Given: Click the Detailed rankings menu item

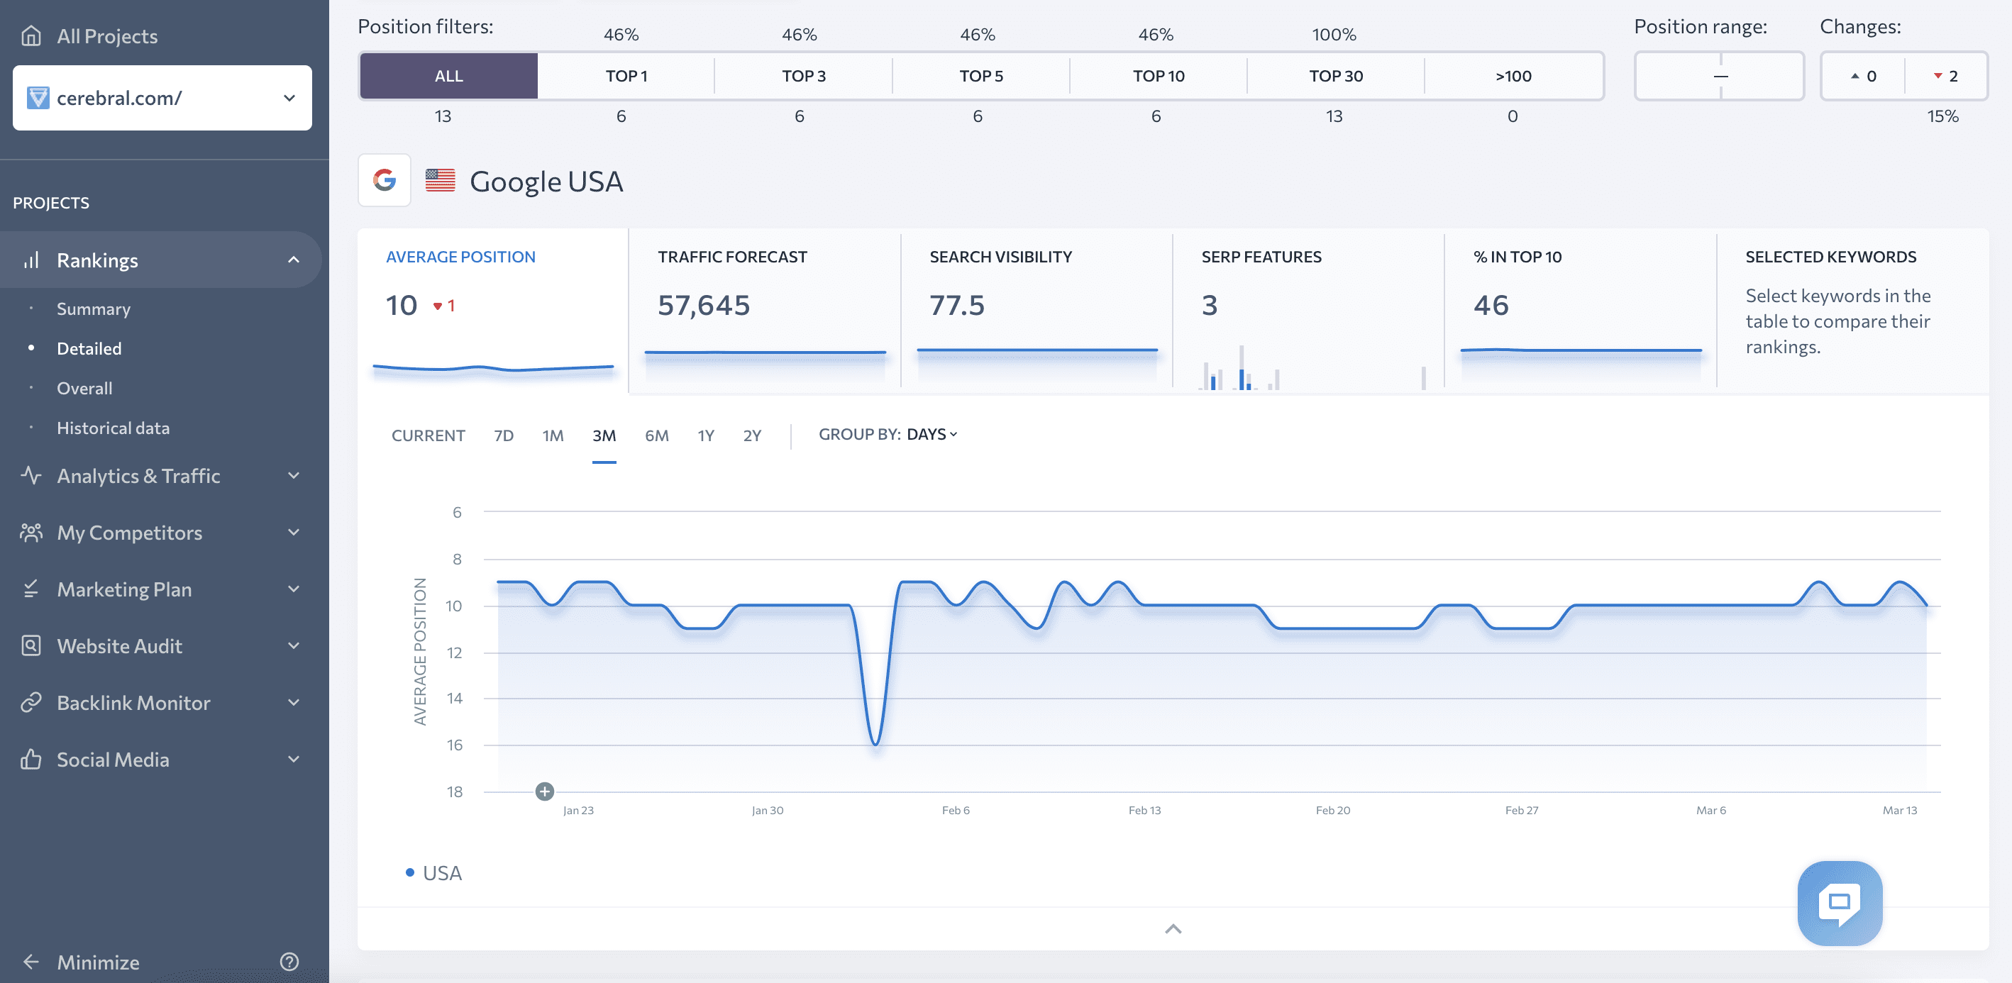Looking at the screenshot, I should pos(87,347).
